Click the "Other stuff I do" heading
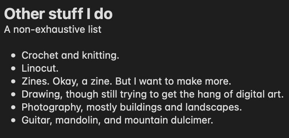 [x=58, y=14]
